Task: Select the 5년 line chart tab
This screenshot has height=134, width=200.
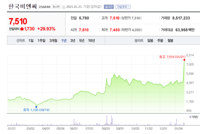Action: coord(82,41)
